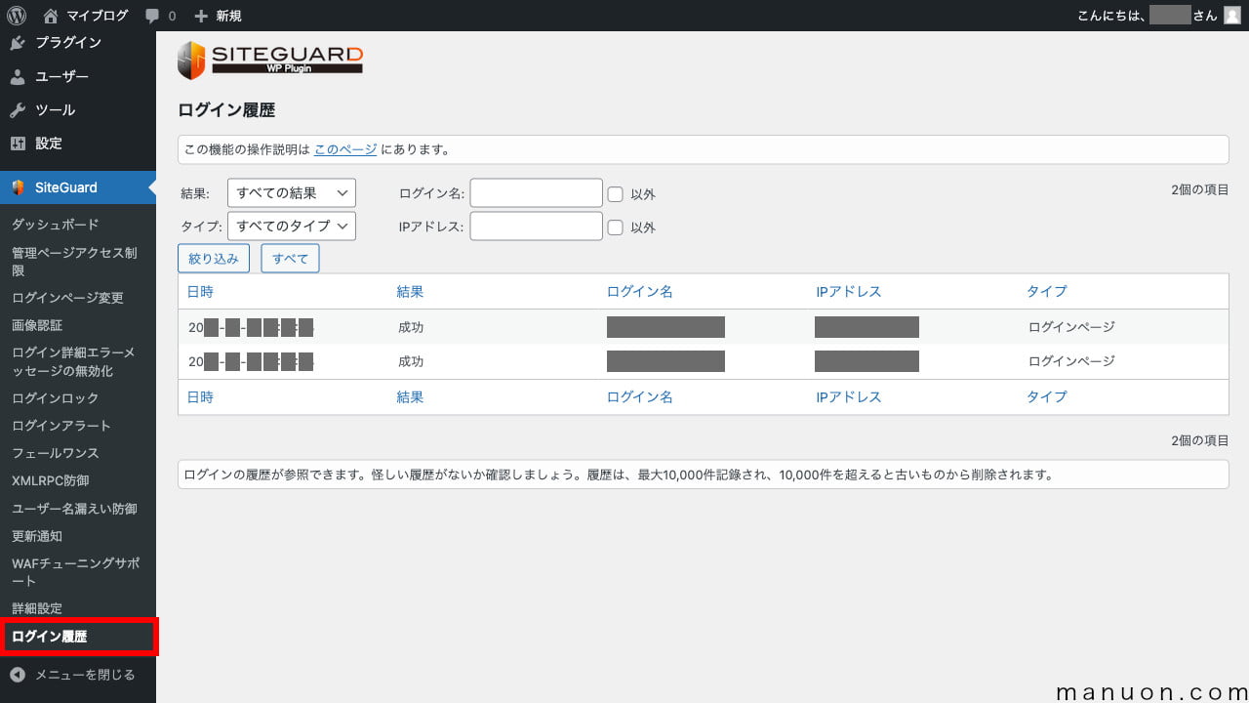Screen dimensions: 1249x703
Task: Toggle 以外 checkbox next to IPアドレス
Action: pos(616,227)
